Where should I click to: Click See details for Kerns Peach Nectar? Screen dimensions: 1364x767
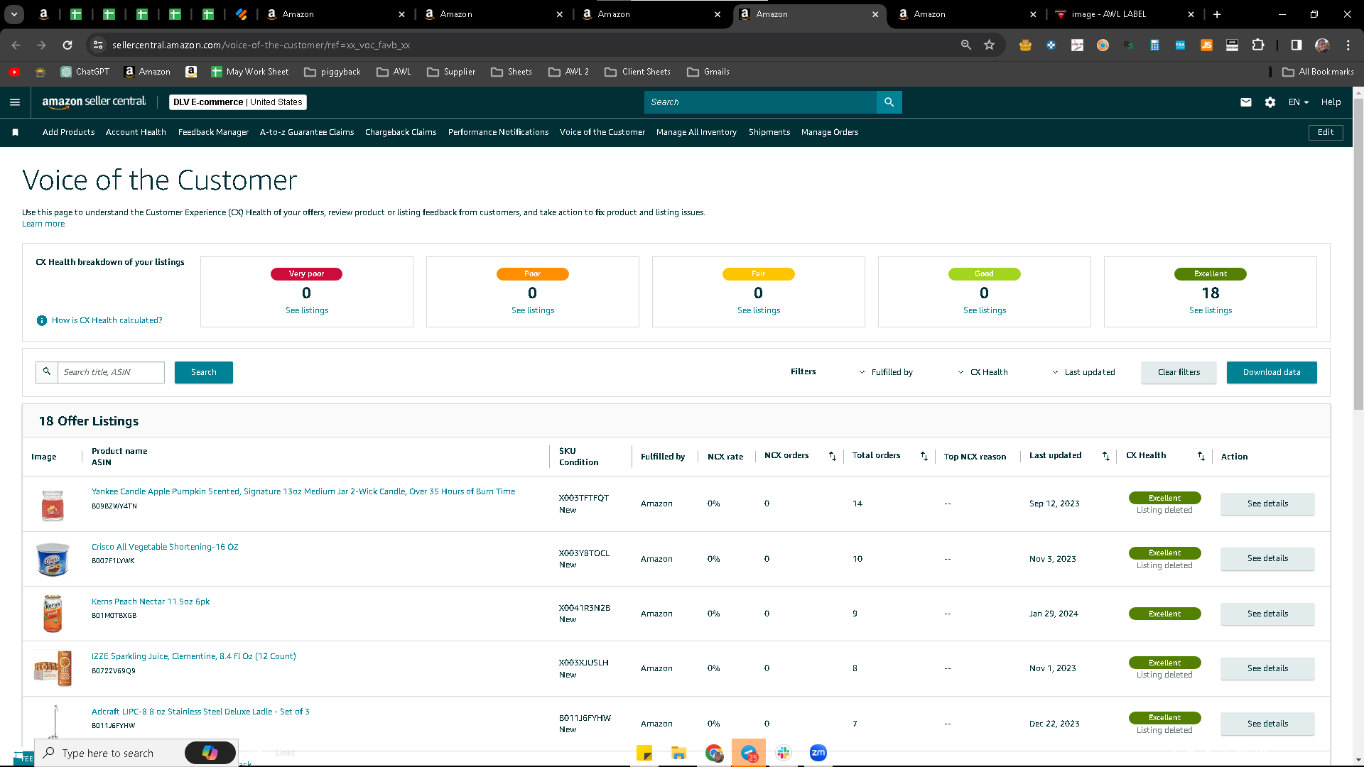pos(1267,614)
